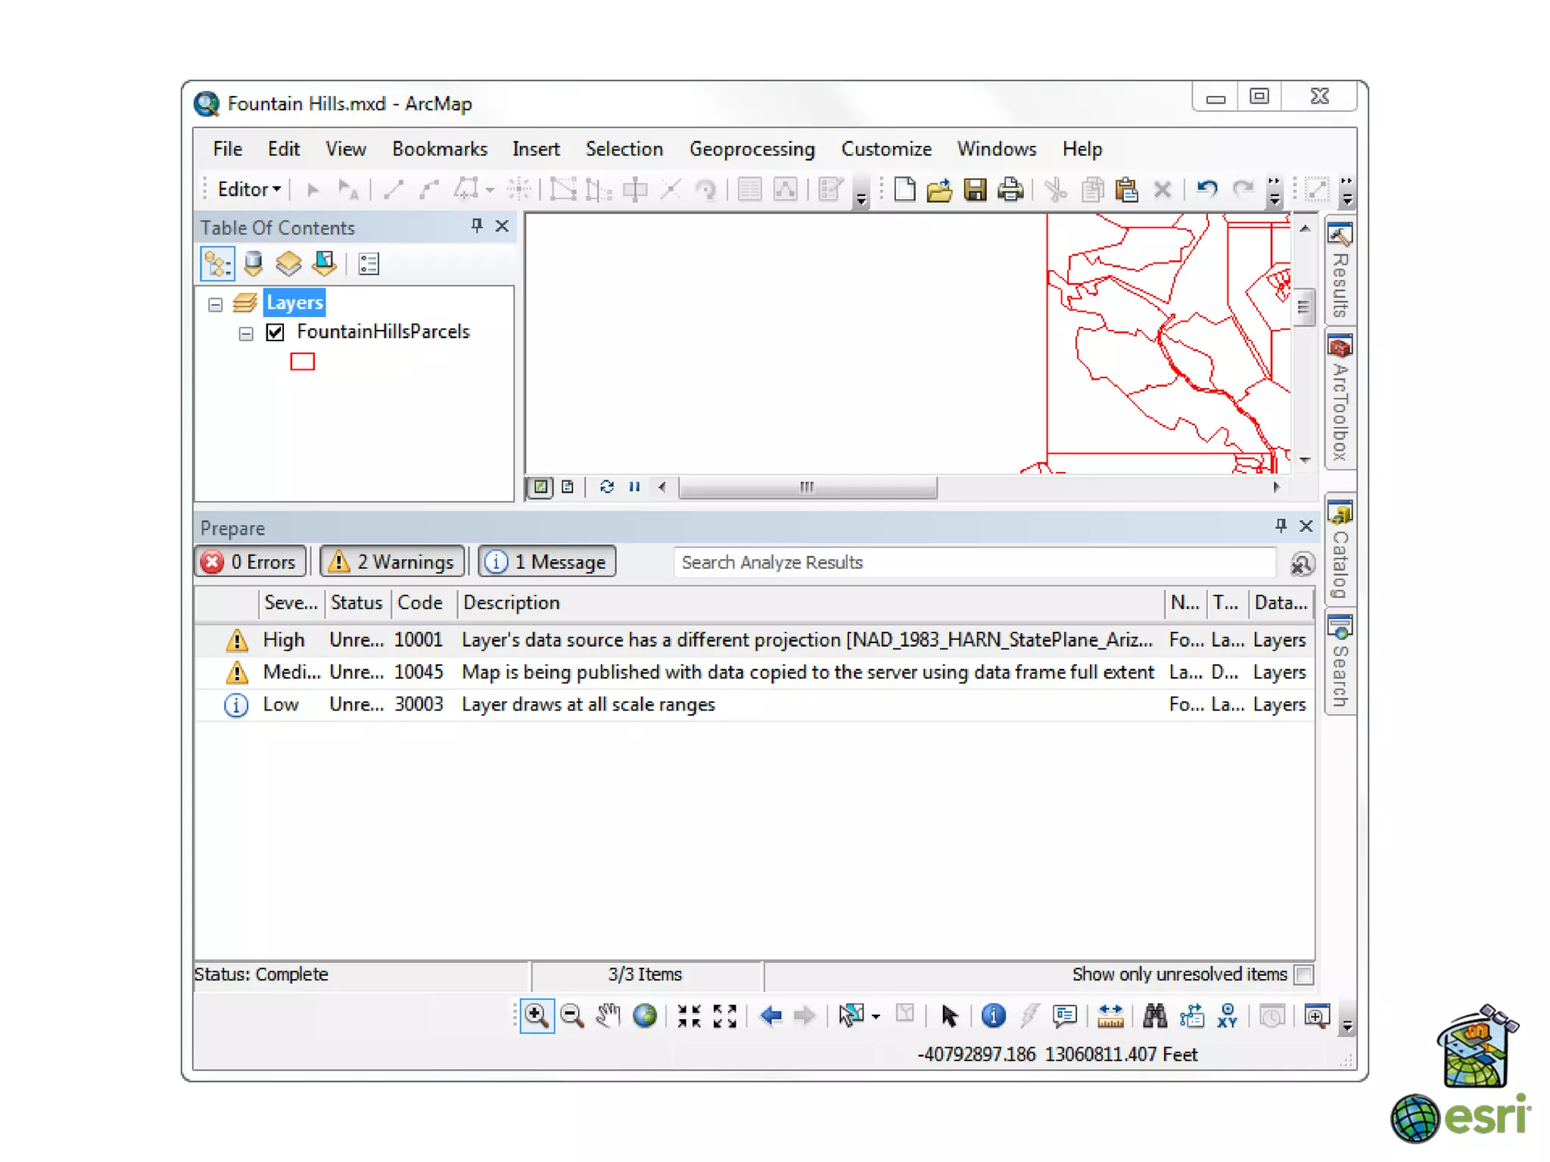This screenshot has width=1550, height=1162.
Task: Collapse the Layers data frame tree
Action: pyautogui.click(x=216, y=304)
